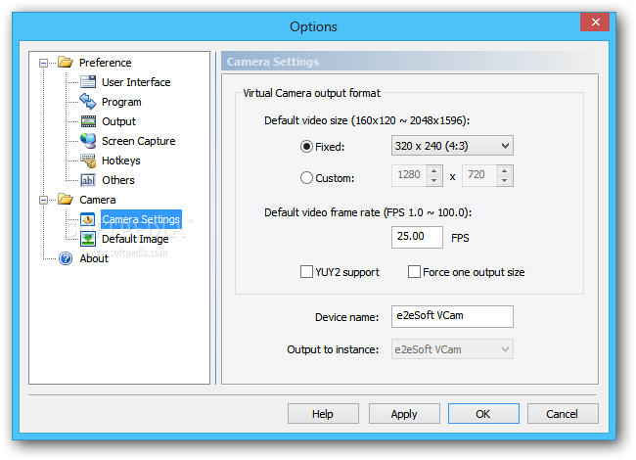
Task: Click the Help button
Action: pyautogui.click(x=323, y=414)
